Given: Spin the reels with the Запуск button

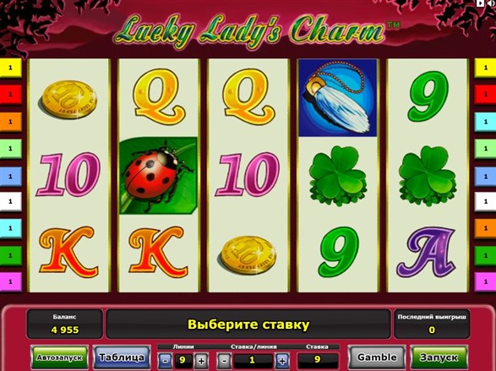Looking at the screenshot, I should pos(439,357).
